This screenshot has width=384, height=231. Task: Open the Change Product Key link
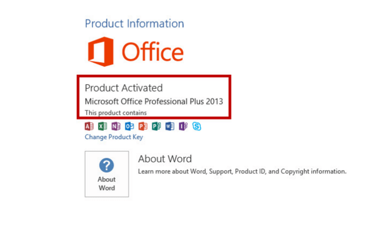[114, 137]
